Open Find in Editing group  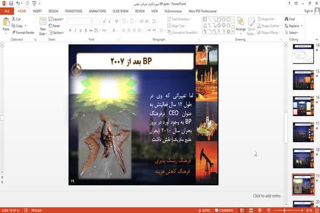(290, 19)
